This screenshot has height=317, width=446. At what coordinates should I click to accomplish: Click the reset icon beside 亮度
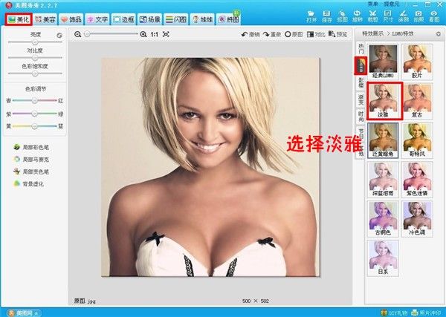point(59,36)
